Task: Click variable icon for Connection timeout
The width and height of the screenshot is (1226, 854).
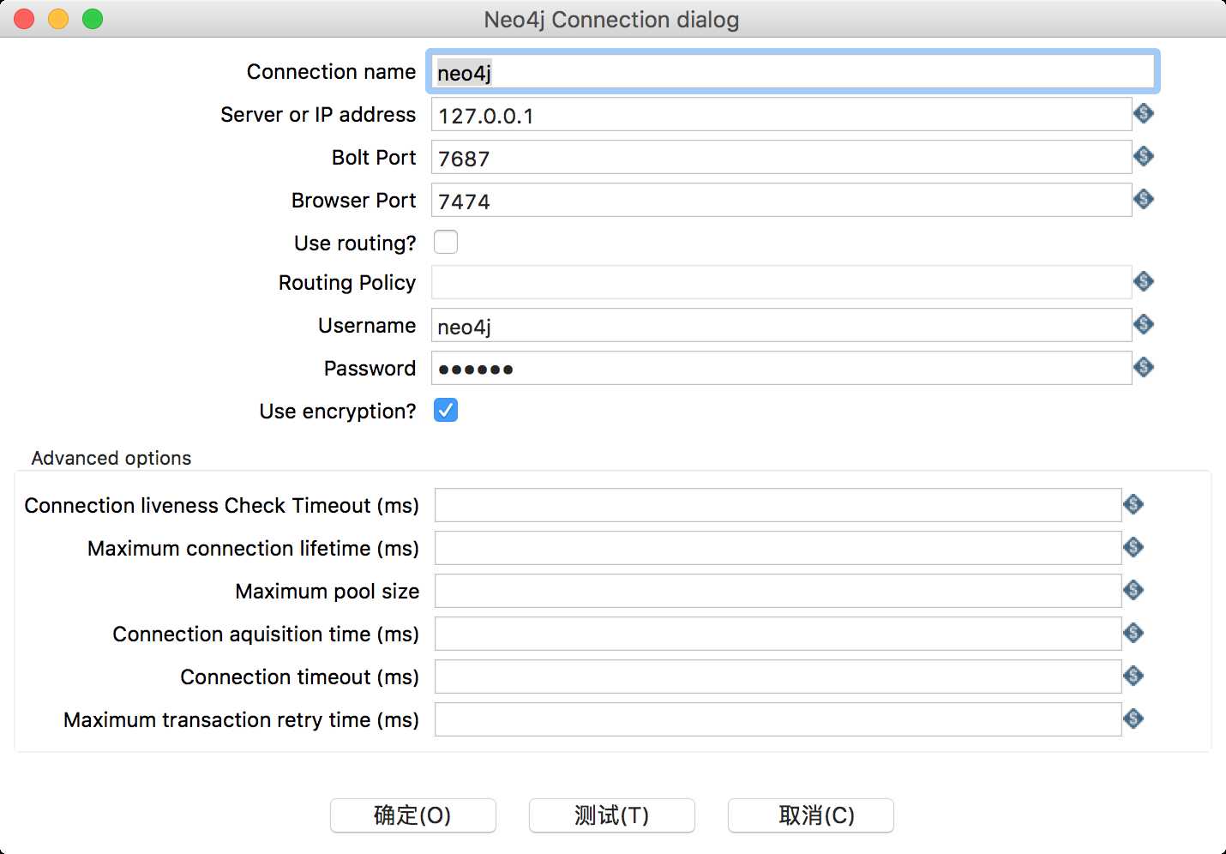Action: point(1133,676)
